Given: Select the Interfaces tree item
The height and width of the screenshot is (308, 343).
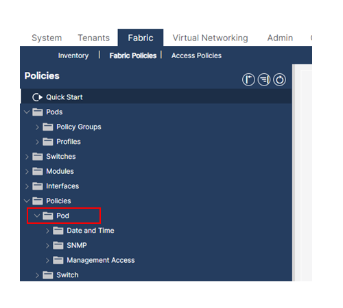Looking at the screenshot, I should coord(62,186).
